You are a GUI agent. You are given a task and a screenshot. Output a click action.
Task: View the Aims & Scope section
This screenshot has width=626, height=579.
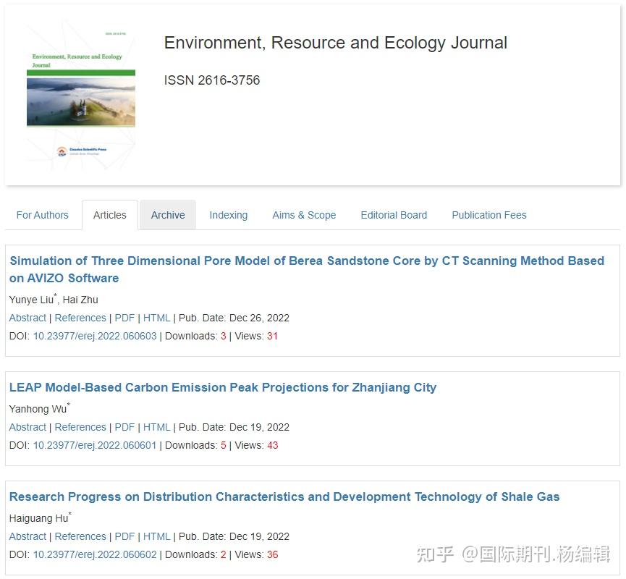[303, 214]
